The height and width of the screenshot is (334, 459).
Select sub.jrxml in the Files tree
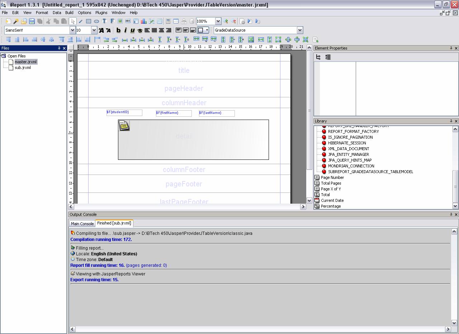(x=23, y=68)
